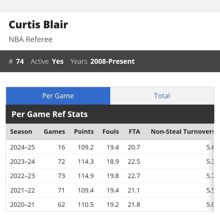The width and height of the screenshot is (220, 215).
Task: Select the Per Game tab
Action: 58,96
